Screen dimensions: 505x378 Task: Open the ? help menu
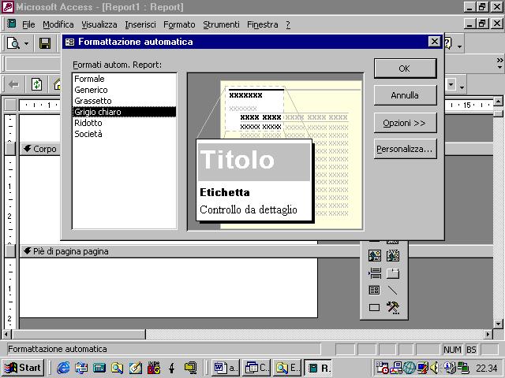click(x=288, y=24)
